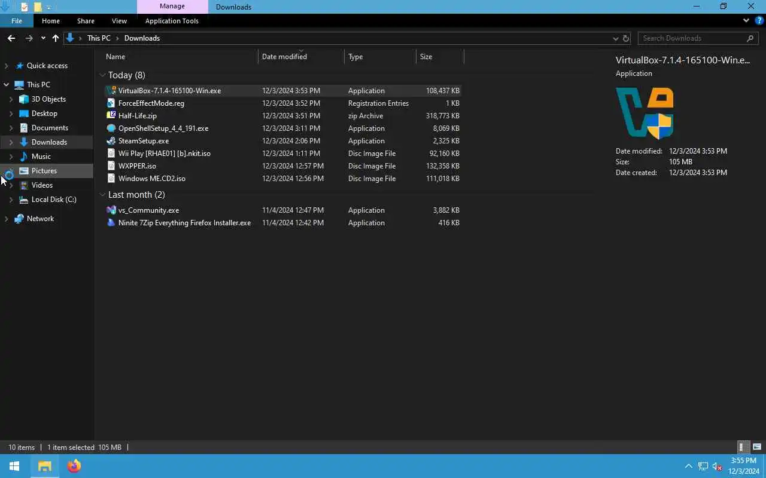Sort by the Size column header
The image size is (766, 478).
tap(440, 57)
